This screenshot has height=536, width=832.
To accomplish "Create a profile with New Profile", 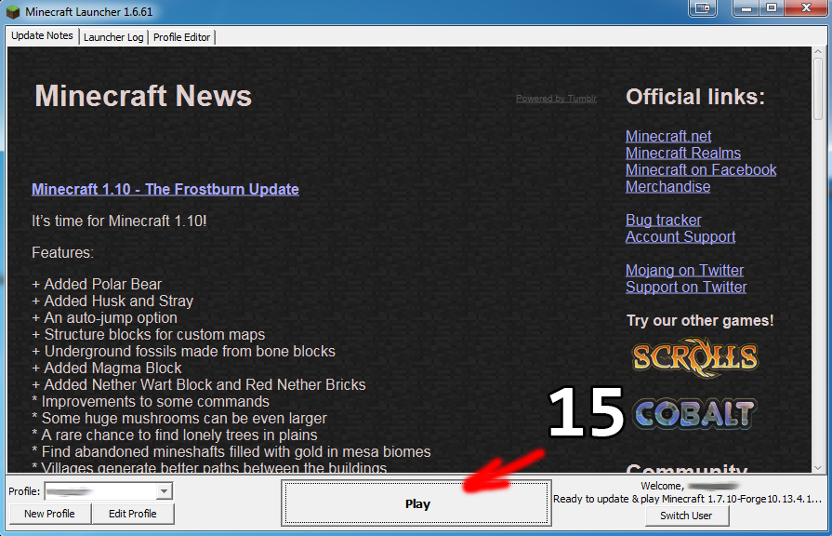I will (49, 514).
